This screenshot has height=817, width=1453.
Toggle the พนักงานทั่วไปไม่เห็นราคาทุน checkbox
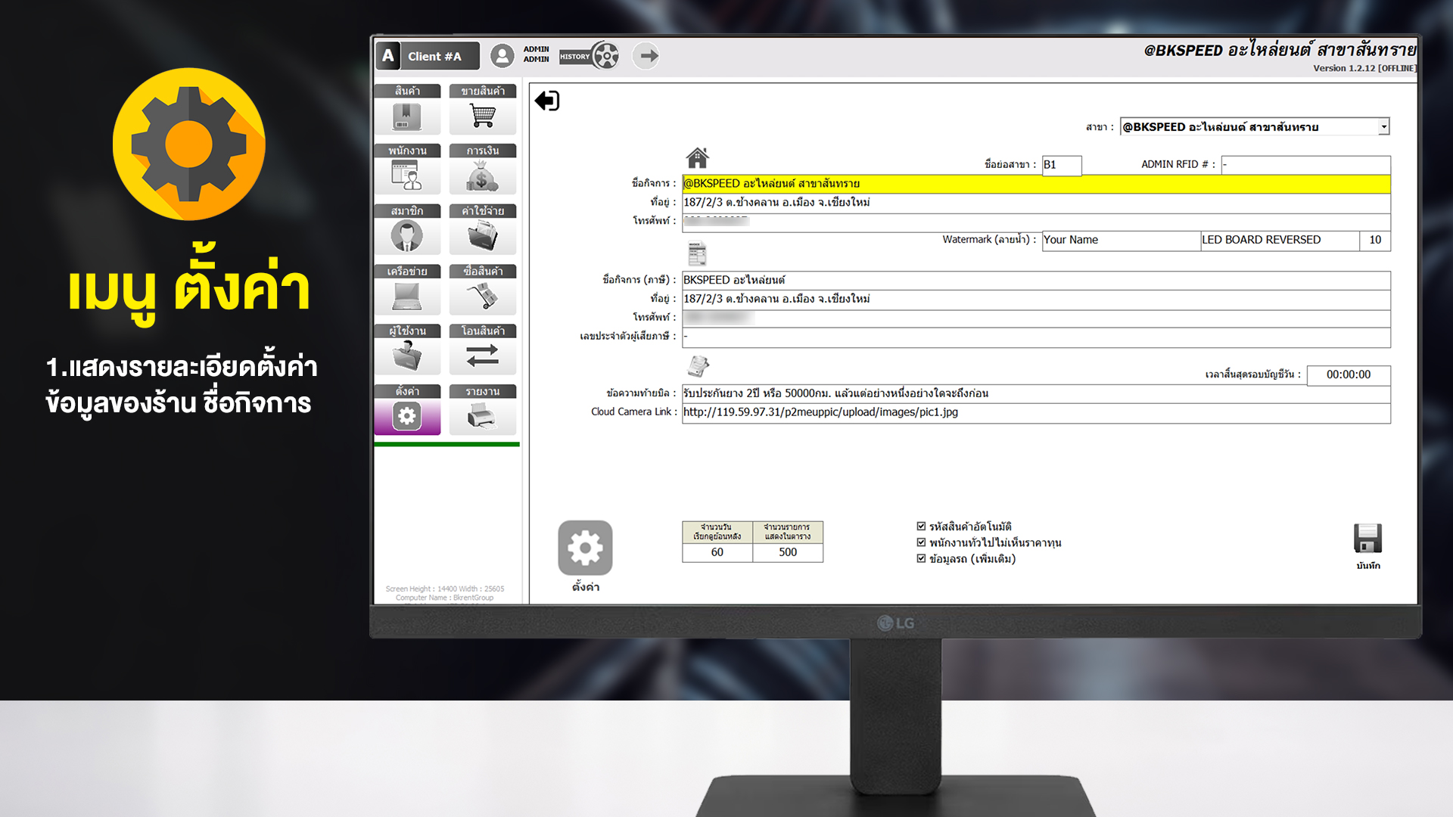(x=921, y=542)
